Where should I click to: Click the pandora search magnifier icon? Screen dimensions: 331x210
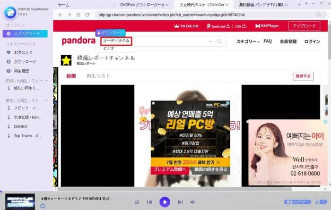[219, 41]
